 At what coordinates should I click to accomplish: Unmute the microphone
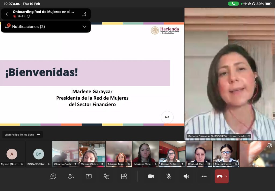[169, 176]
